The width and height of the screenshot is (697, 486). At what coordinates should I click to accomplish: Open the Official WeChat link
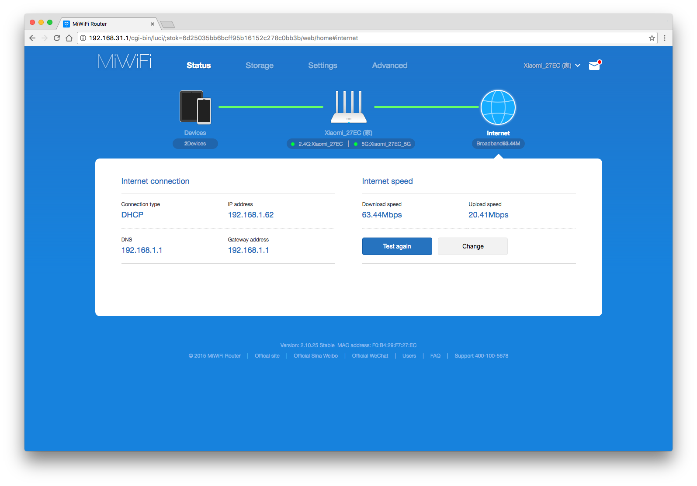[x=370, y=356]
